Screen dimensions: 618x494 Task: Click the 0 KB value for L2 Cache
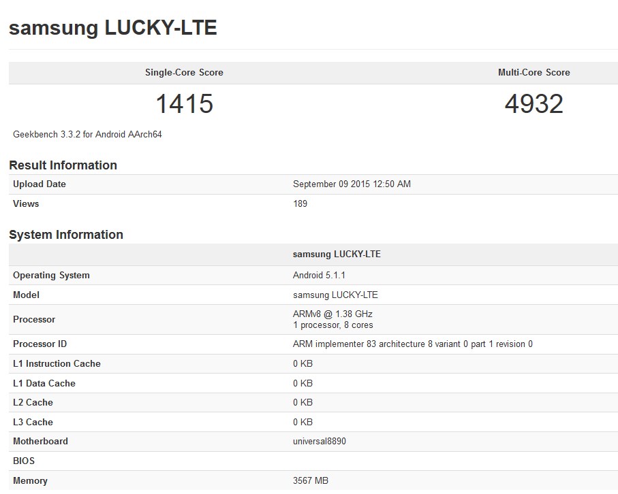point(303,402)
